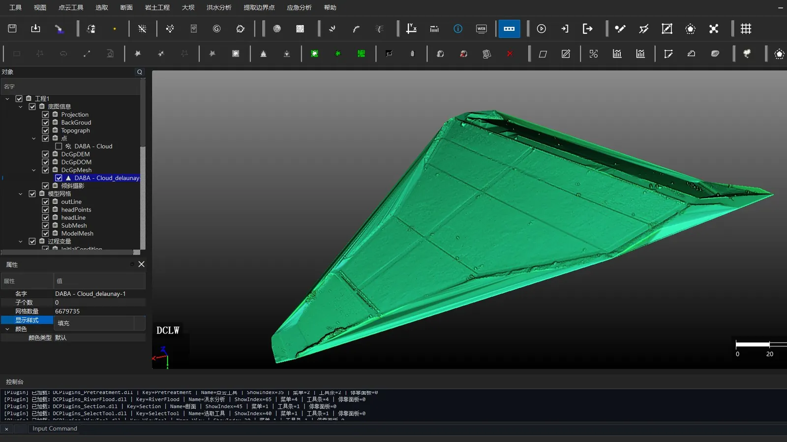Image resolution: width=787 pixels, height=442 pixels.
Task: Collapse the 工程1 tree node
Action: click(x=7, y=99)
